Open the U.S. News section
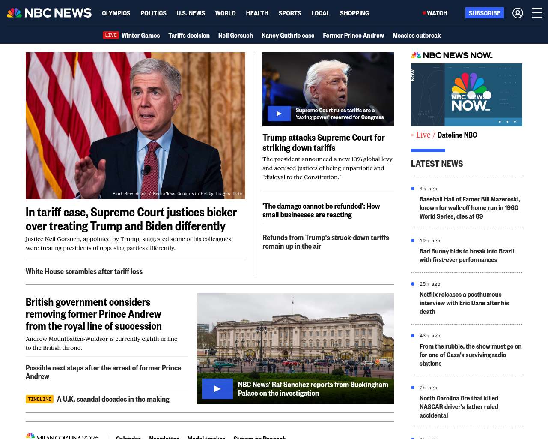Viewport: 548px width, 439px height. pyautogui.click(x=191, y=13)
